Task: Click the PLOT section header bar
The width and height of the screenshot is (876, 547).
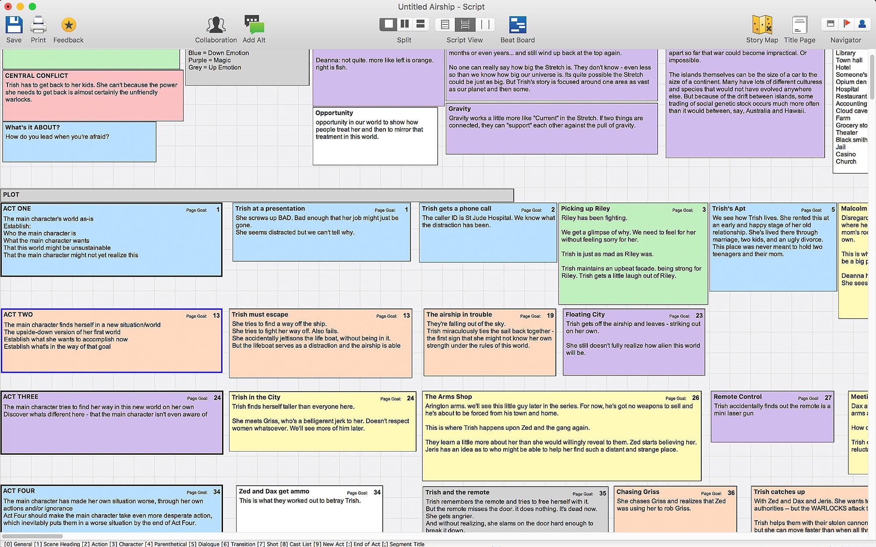Action: click(x=257, y=195)
